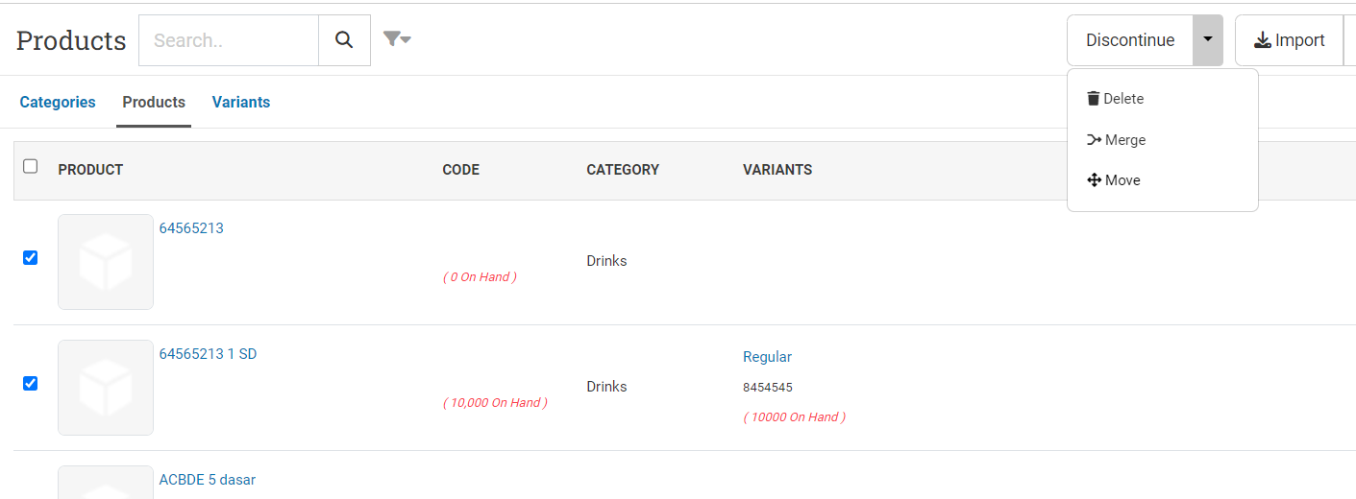Viewport: 1356px width, 499px height.
Task: Open the Regular variant link
Action: point(767,357)
